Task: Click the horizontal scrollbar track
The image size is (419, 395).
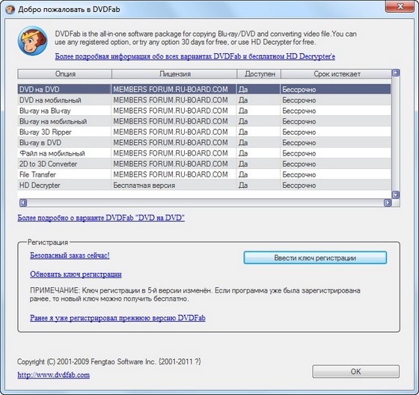Action: pyautogui.click(x=205, y=203)
